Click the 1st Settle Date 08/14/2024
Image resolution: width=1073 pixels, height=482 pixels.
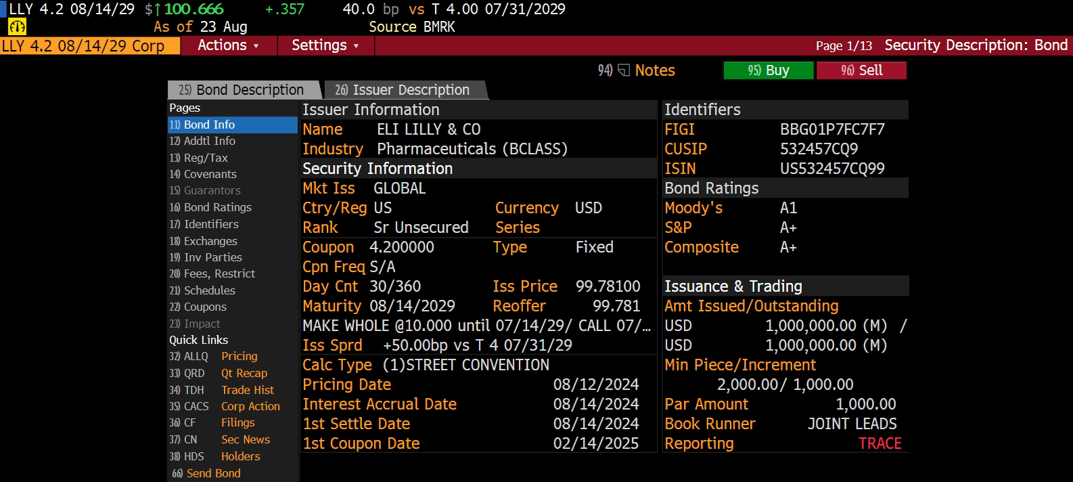[x=596, y=424]
